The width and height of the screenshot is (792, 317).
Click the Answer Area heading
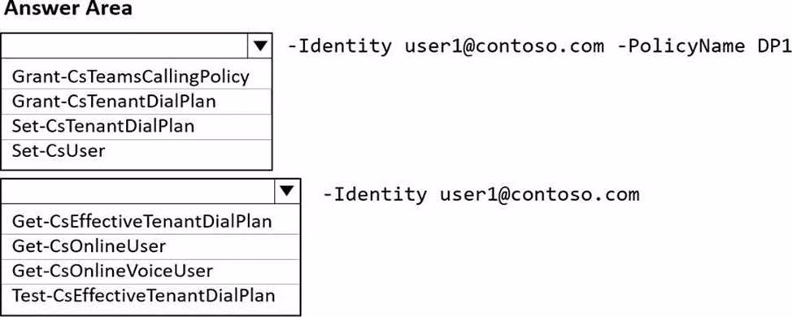click(x=67, y=8)
